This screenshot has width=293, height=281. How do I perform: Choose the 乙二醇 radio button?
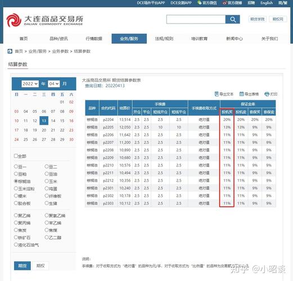pos(47,237)
